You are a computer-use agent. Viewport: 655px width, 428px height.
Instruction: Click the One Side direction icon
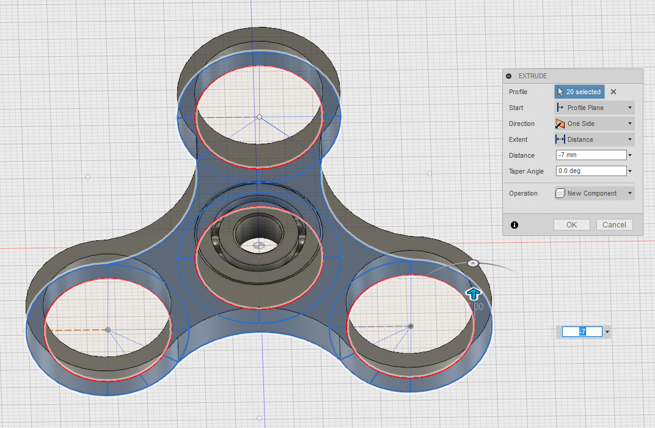click(x=560, y=124)
